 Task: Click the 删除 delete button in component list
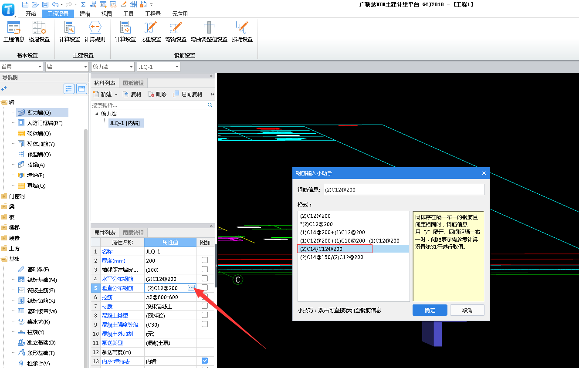coord(157,94)
